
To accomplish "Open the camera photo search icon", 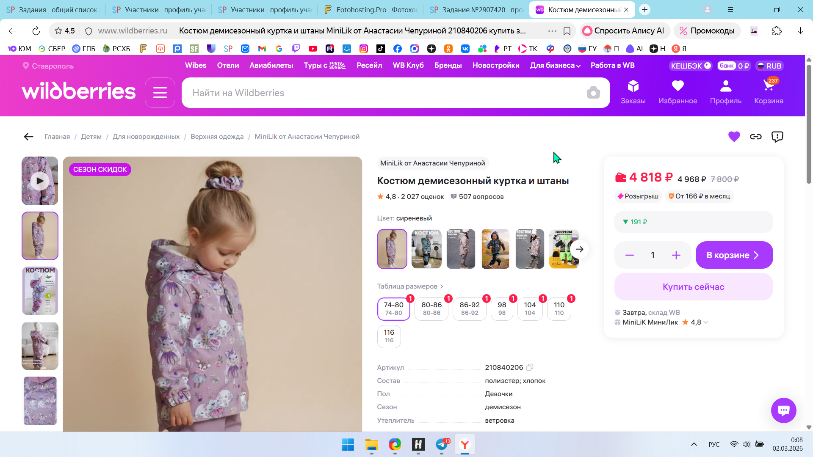I will coord(593,93).
